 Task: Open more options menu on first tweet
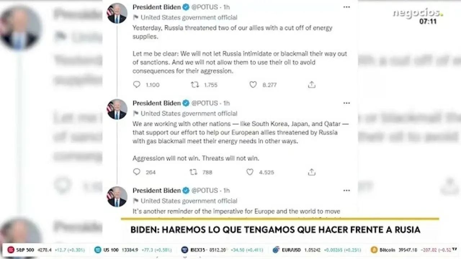point(346,7)
